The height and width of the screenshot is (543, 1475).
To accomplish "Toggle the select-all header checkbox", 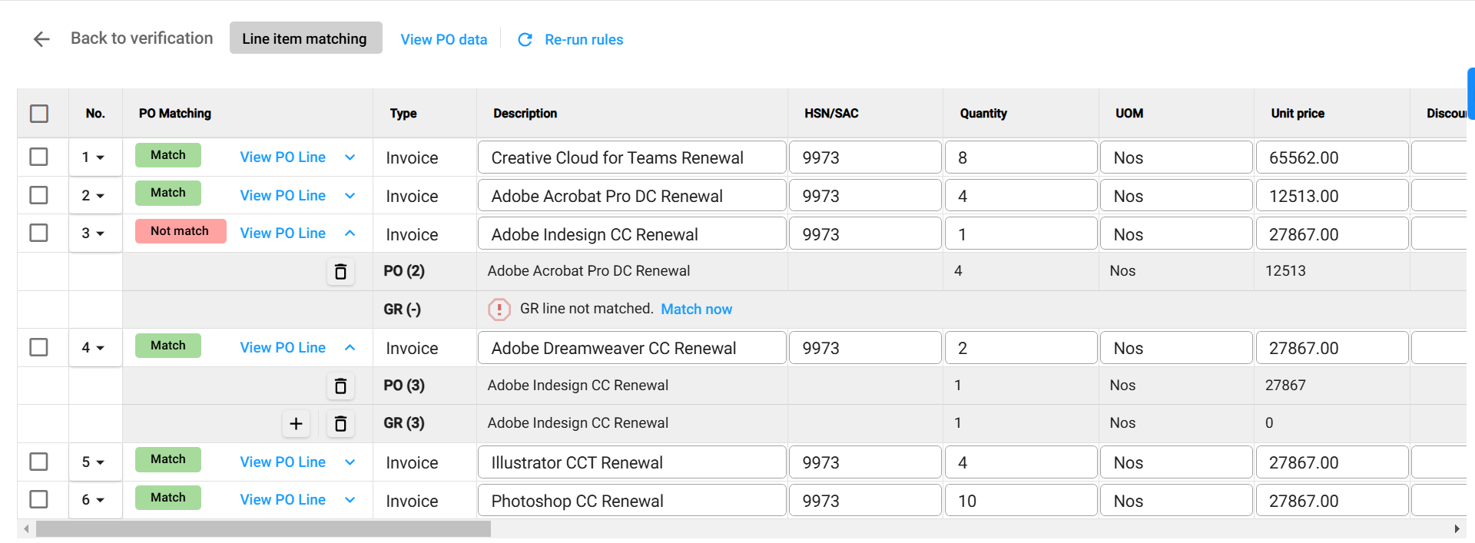I will 39,114.
